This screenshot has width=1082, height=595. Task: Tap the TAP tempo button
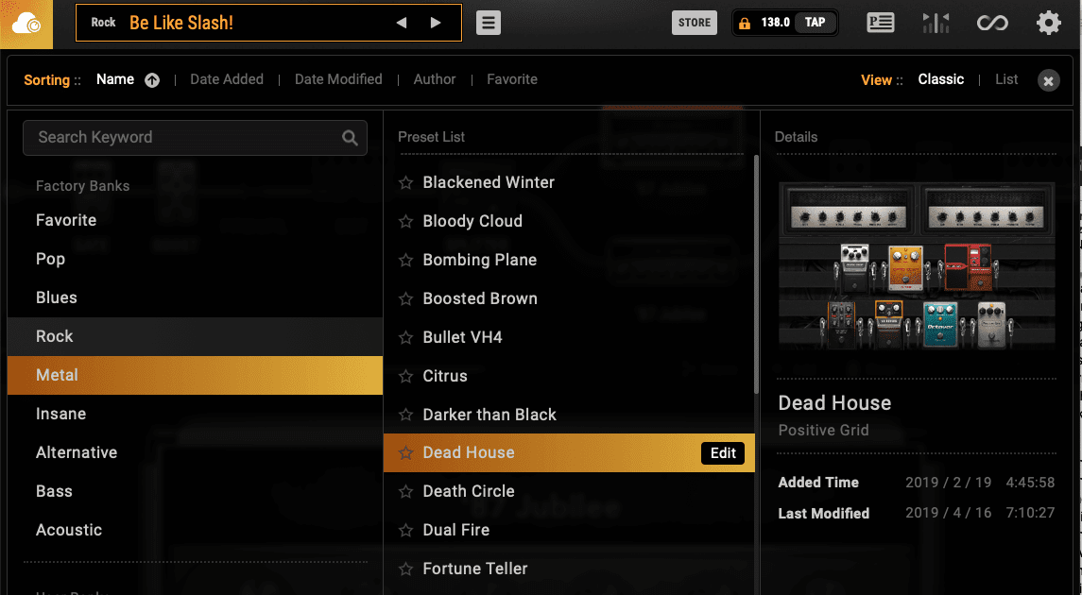[815, 23]
